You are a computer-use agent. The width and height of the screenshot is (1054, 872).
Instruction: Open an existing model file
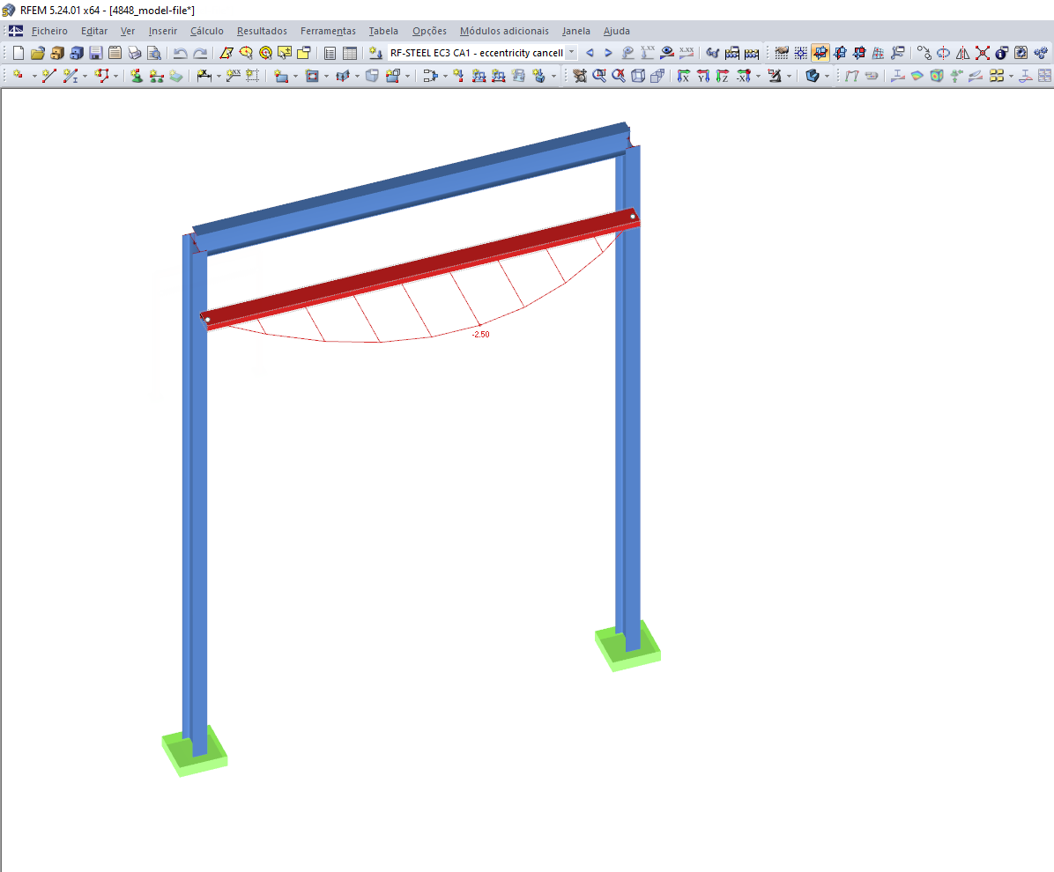pos(38,53)
